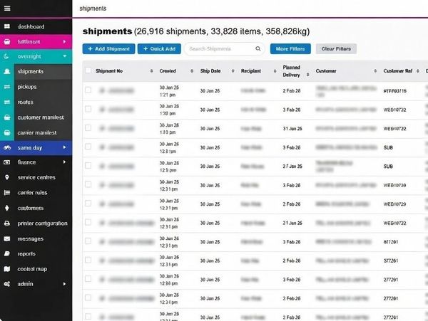Click the printer configuration icon
The height and width of the screenshot is (321, 428).
[6, 223]
